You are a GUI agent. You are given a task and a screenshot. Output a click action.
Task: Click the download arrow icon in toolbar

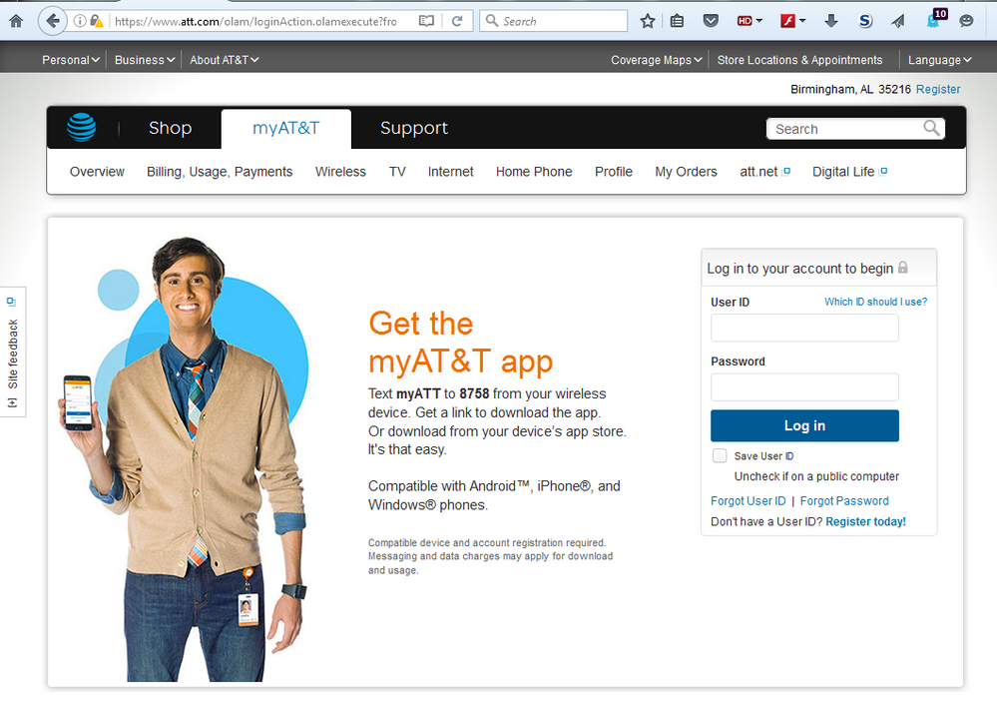point(831,21)
